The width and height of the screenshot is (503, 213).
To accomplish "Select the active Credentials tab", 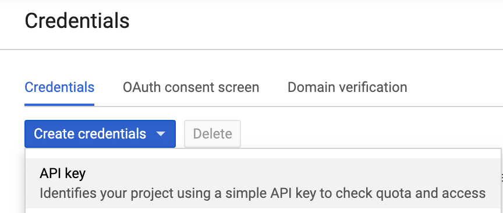I will tap(59, 87).
